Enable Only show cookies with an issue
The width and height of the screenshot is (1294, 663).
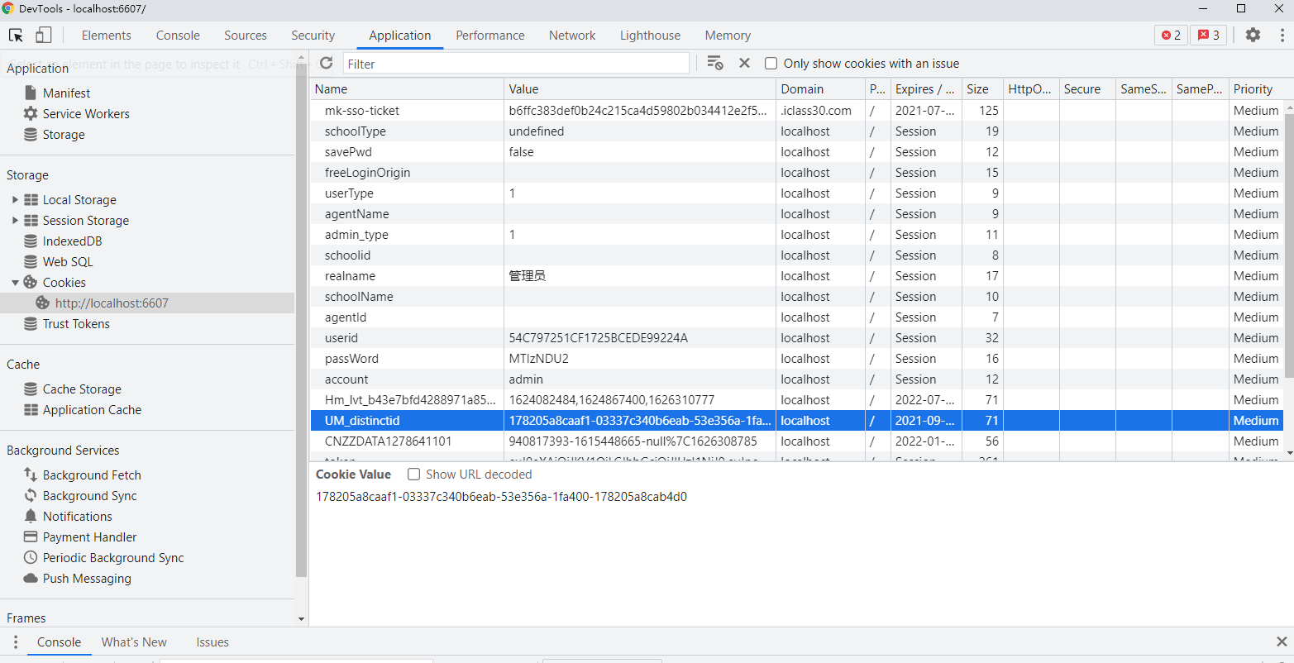[771, 64]
